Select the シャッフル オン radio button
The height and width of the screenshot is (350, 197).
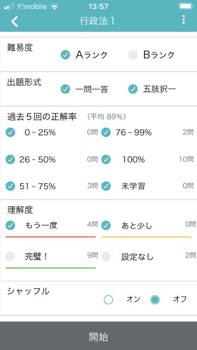(108, 300)
